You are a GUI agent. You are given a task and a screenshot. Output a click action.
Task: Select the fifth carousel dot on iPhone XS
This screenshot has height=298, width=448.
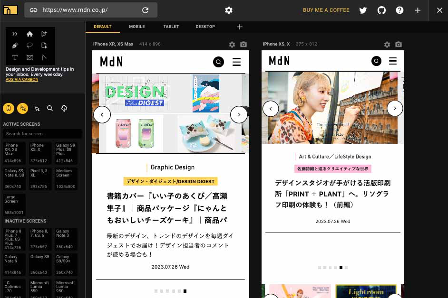click(341, 268)
